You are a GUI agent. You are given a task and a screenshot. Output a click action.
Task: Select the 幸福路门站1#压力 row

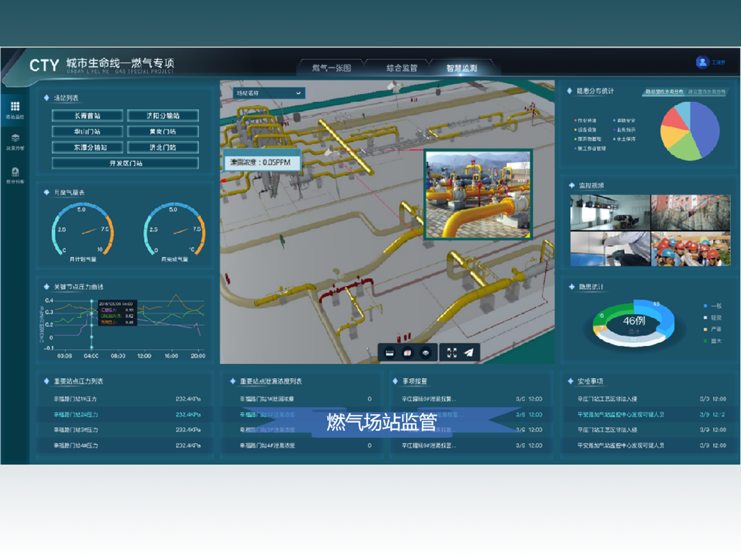[125, 399]
